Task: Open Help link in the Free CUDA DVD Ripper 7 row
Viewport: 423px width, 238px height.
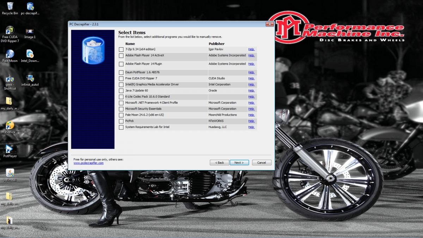Action: (x=251, y=78)
